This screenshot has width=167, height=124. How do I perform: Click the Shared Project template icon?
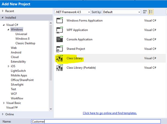click(60, 49)
